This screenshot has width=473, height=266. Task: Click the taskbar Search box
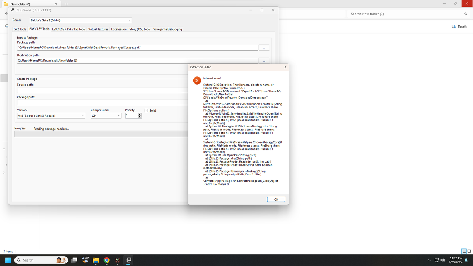click(41, 260)
